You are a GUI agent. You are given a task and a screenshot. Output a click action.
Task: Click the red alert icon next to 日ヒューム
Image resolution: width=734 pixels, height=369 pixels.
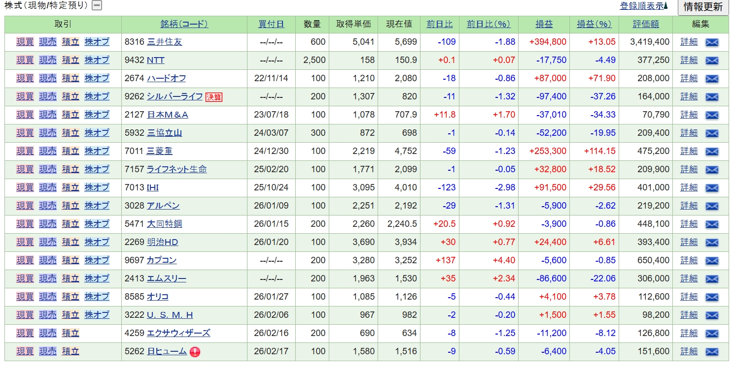[195, 352]
